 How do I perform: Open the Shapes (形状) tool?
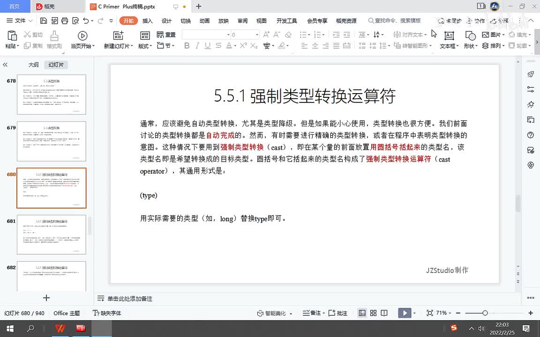(471, 39)
